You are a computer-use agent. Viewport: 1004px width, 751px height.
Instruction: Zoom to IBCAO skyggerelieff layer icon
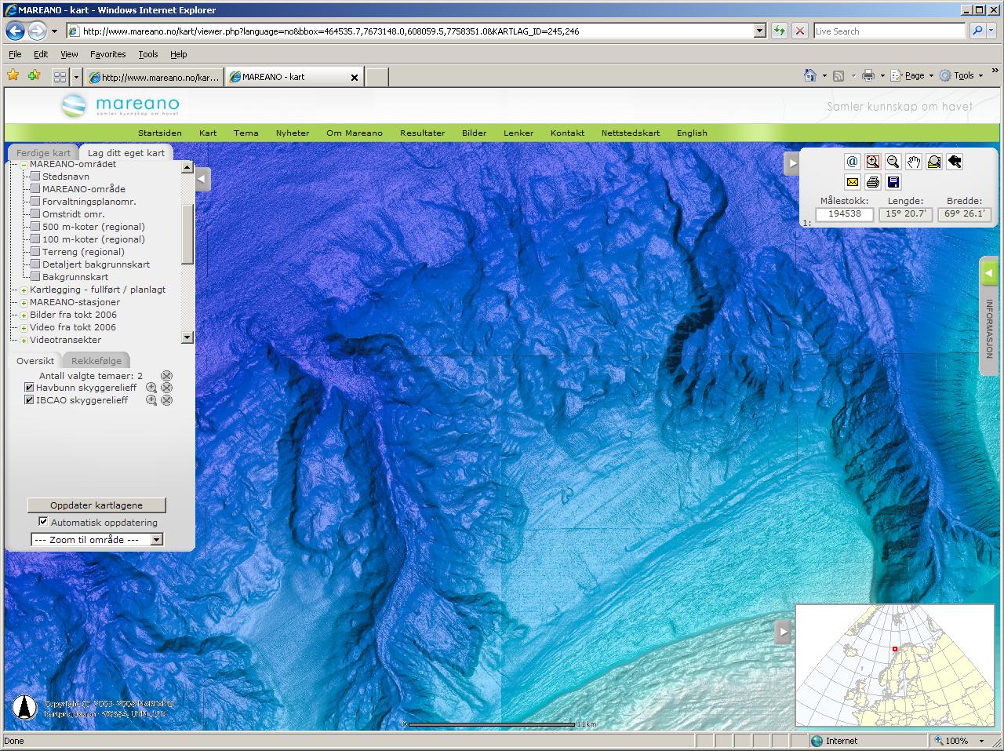click(151, 400)
